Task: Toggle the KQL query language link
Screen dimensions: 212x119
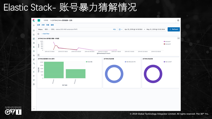Action: point(114,29)
